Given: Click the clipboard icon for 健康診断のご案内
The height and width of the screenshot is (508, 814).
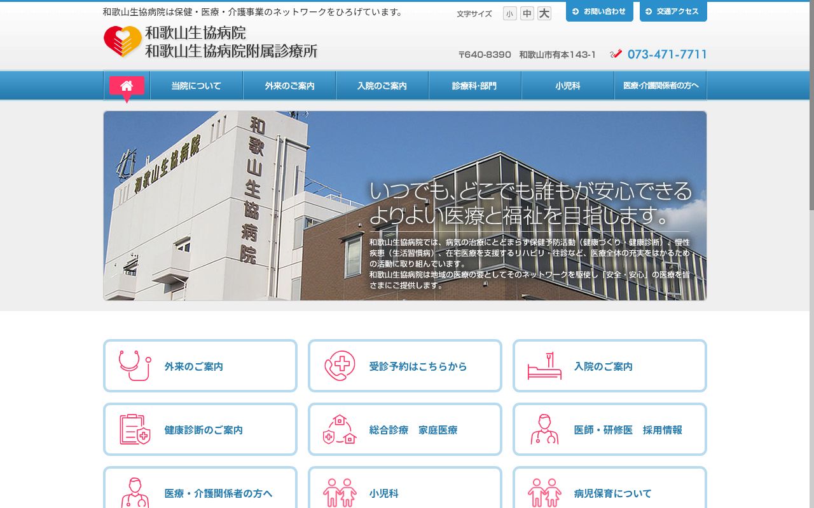Looking at the screenshot, I should (135, 429).
